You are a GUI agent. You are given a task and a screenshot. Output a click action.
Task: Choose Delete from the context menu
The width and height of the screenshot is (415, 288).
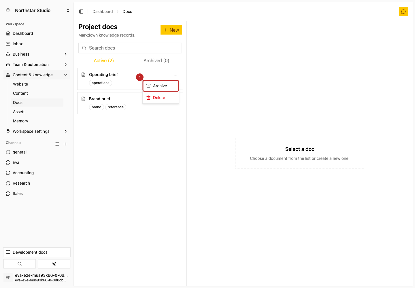[x=161, y=98]
